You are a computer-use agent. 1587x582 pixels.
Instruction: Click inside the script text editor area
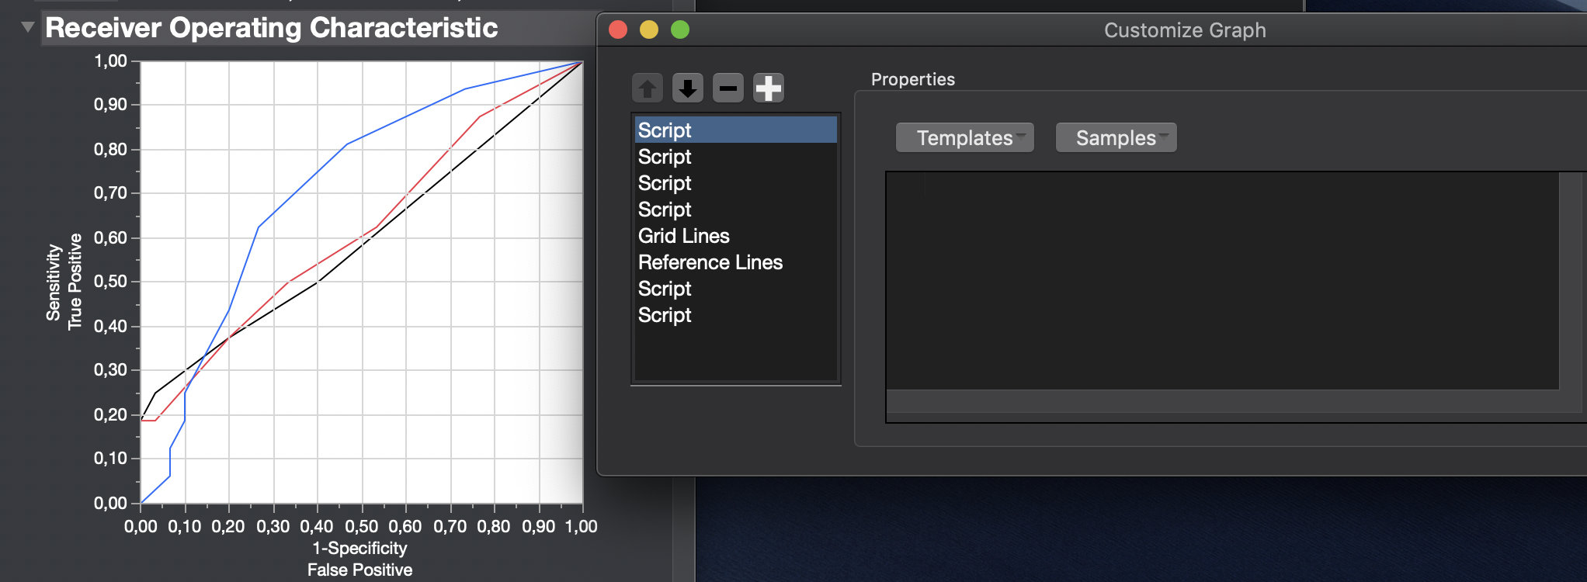(x=1219, y=279)
